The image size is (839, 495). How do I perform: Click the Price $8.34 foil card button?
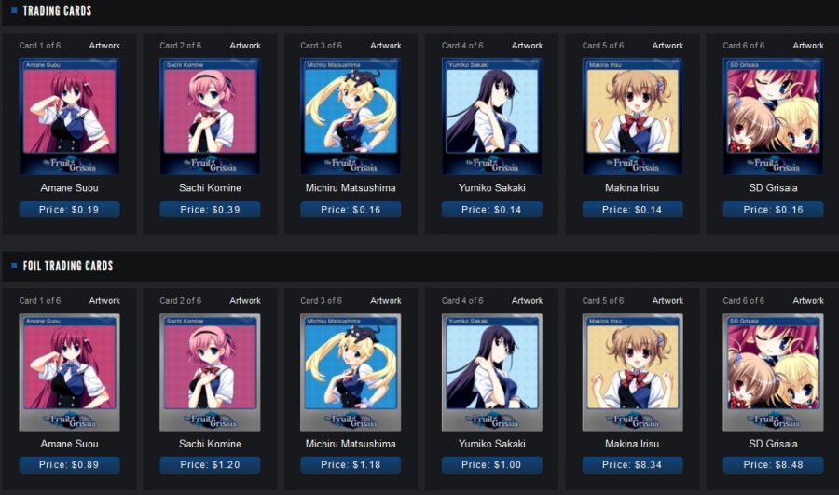[x=632, y=464]
